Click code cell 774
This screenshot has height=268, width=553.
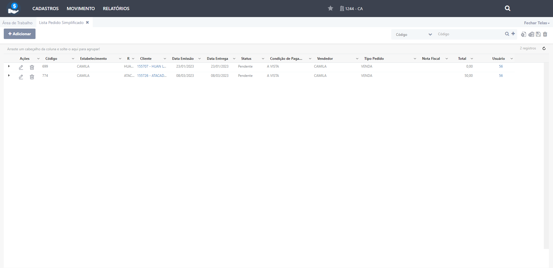(45, 76)
